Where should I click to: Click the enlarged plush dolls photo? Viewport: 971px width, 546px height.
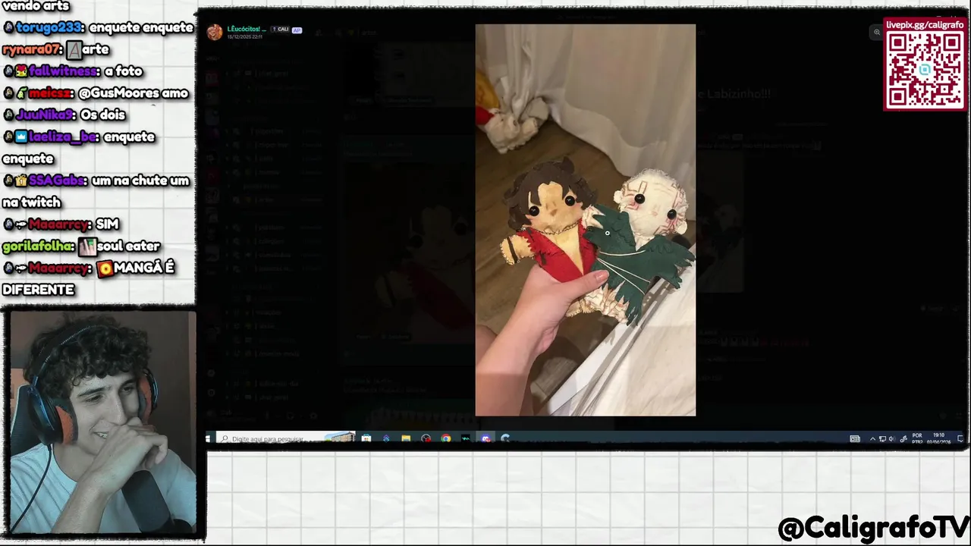[585, 220]
